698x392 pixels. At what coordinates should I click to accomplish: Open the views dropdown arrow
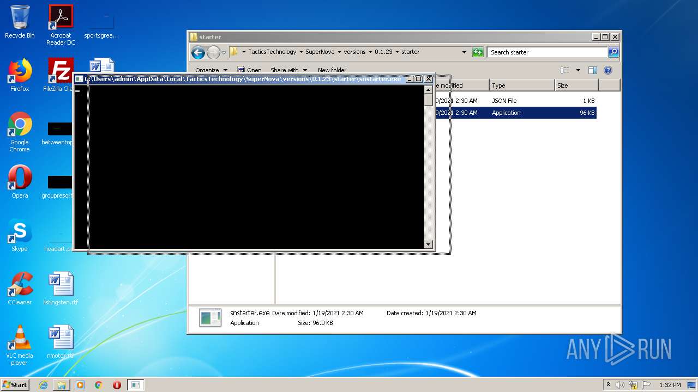point(578,70)
